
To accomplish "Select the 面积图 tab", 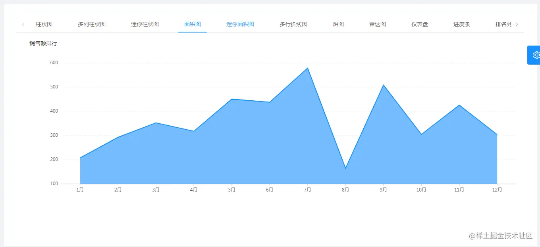I will [x=192, y=24].
